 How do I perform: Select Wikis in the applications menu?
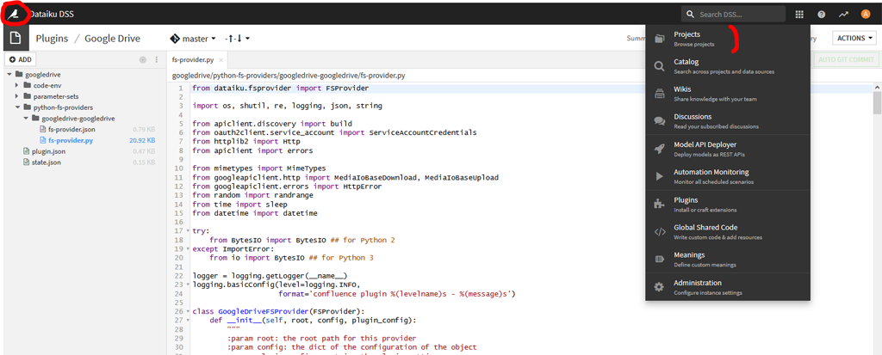(x=728, y=94)
